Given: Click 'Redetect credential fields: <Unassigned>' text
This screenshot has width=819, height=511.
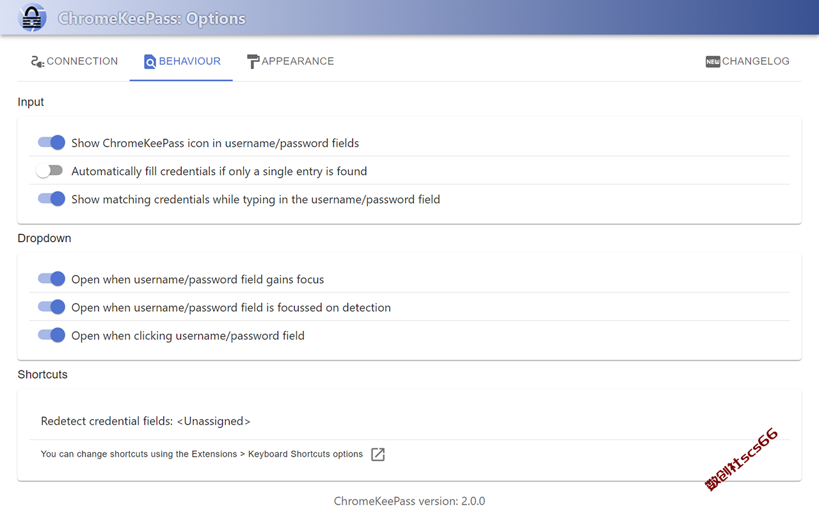Looking at the screenshot, I should [145, 421].
